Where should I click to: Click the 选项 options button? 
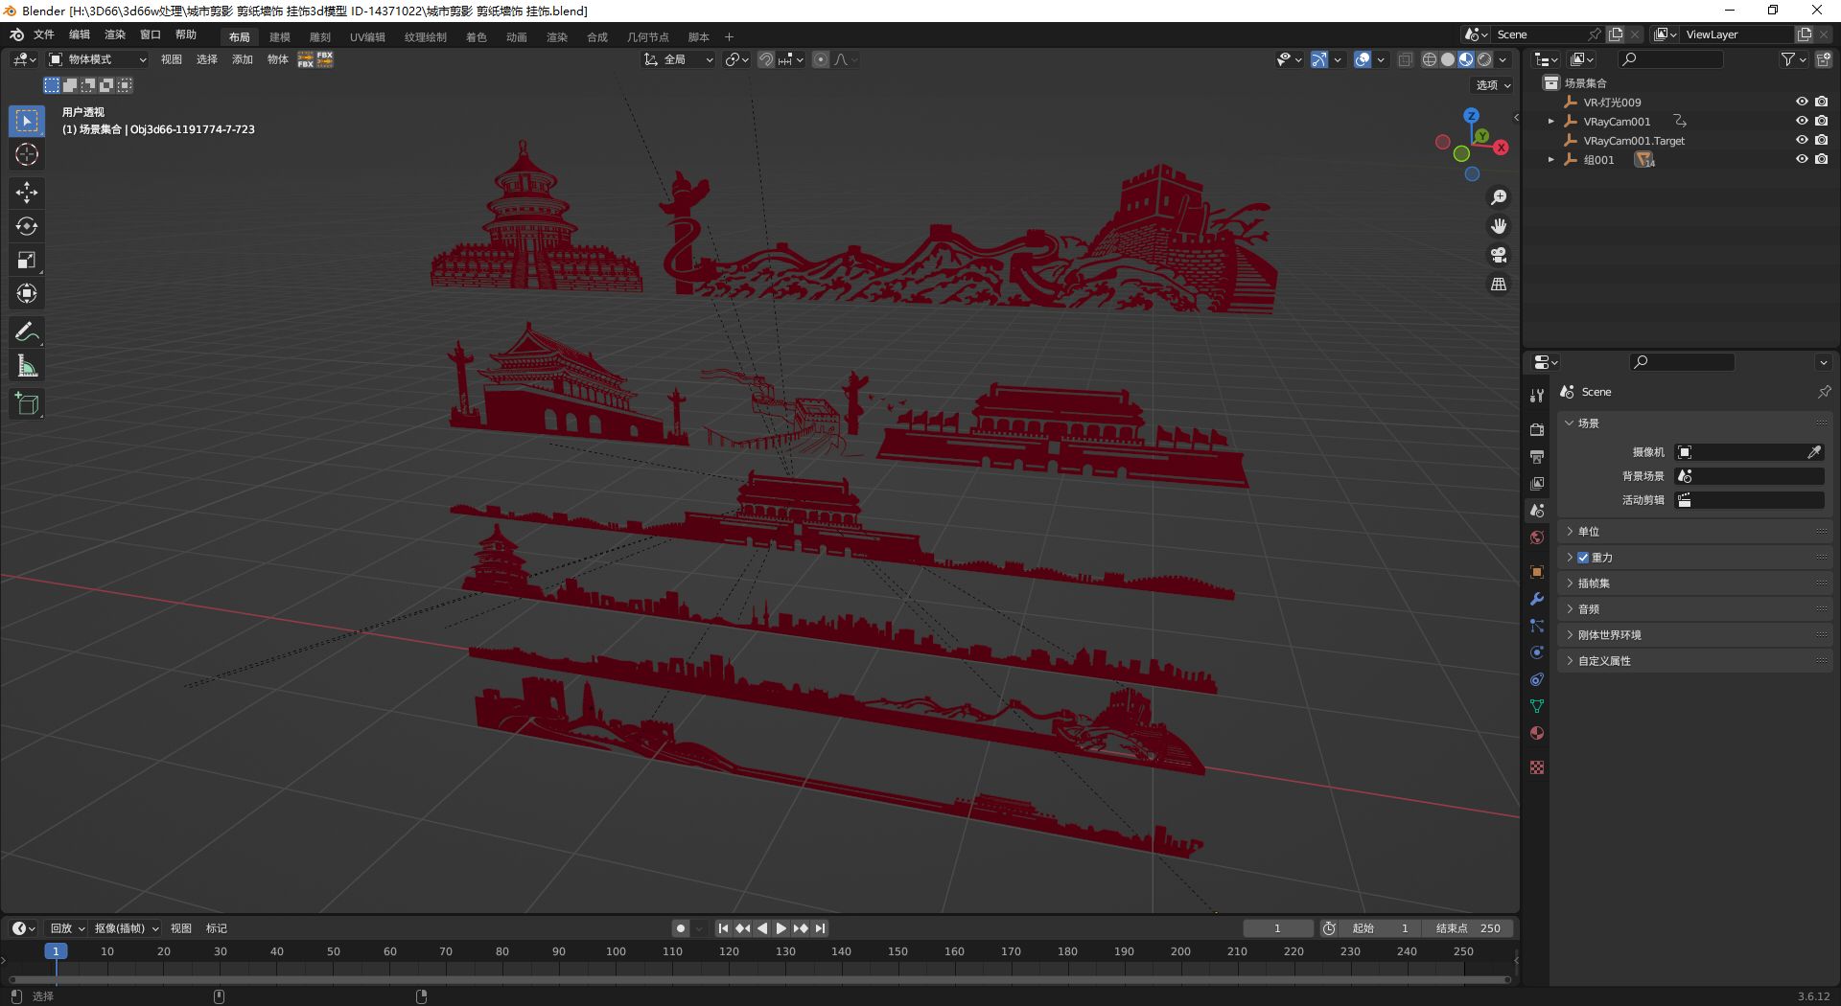[1493, 85]
